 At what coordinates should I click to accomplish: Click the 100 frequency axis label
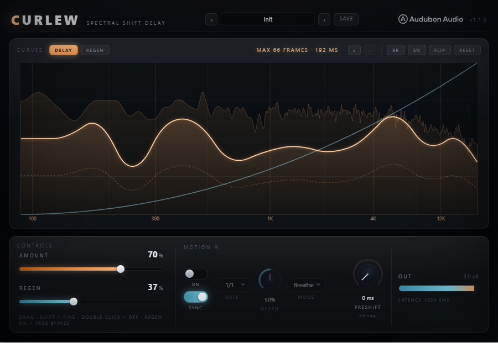click(33, 218)
